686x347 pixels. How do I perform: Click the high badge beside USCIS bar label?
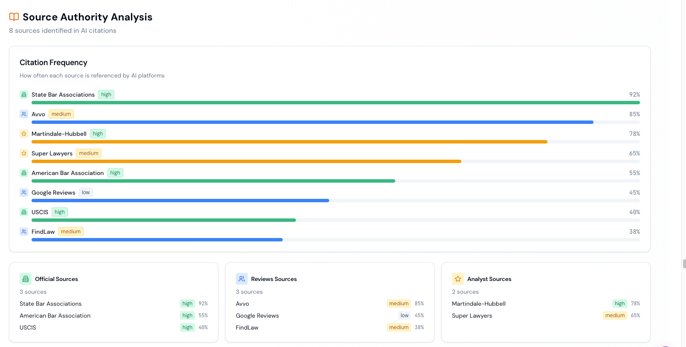point(60,212)
